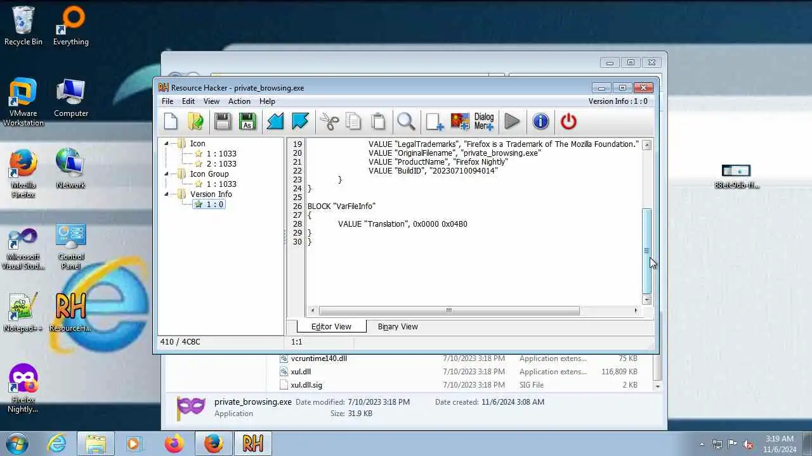Screen dimensions: 812x456
Task: Open the View menu
Action: point(211,101)
